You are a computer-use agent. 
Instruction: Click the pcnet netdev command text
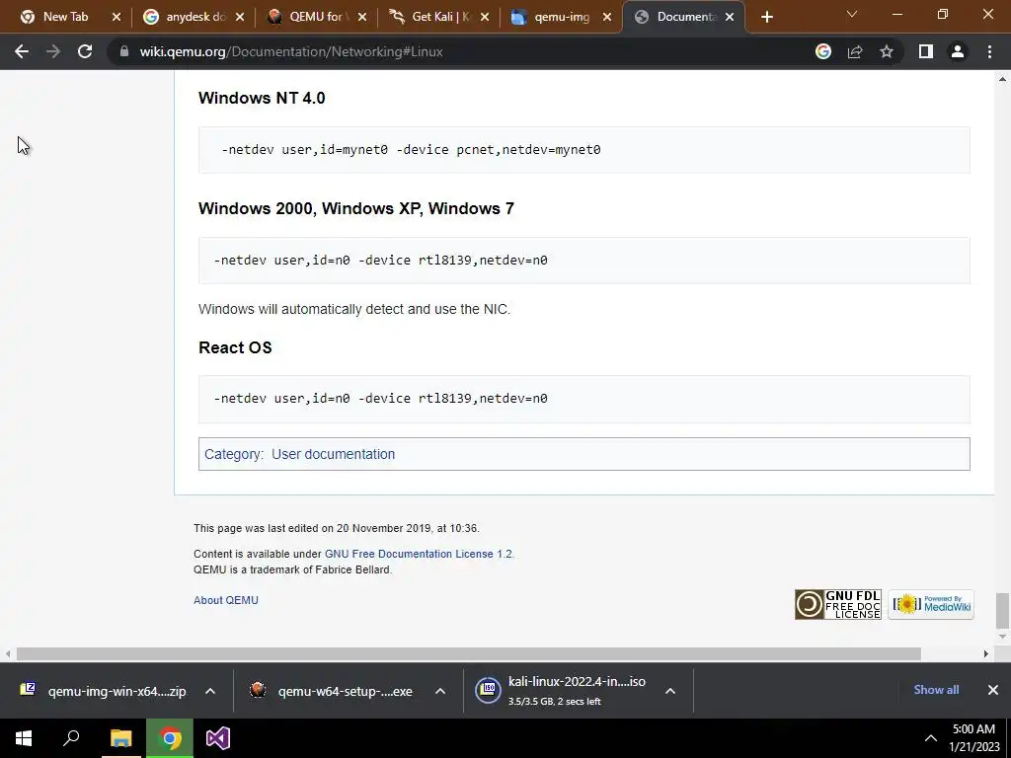[x=411, y=150]
